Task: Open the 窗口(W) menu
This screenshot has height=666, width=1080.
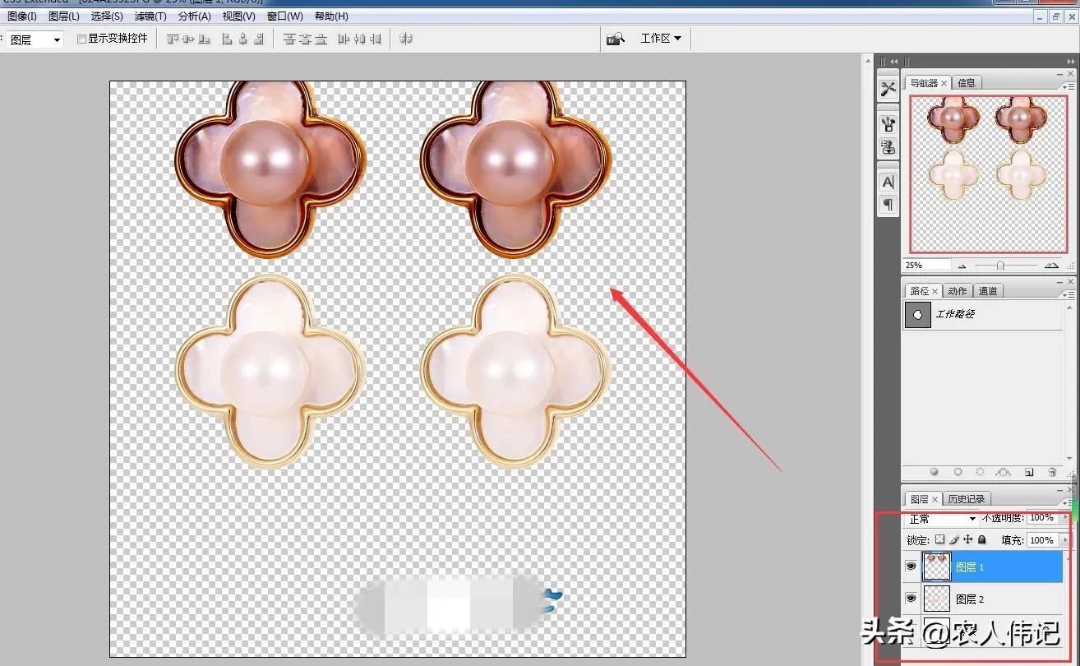Action: 285,16
